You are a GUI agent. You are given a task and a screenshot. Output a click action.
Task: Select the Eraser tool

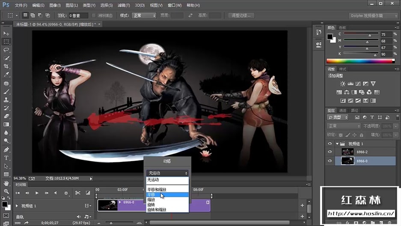coord(6,116)
